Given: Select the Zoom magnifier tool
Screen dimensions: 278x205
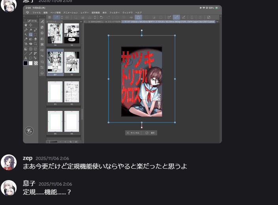Looking at the screenshot, I should [x=35, y=43].
